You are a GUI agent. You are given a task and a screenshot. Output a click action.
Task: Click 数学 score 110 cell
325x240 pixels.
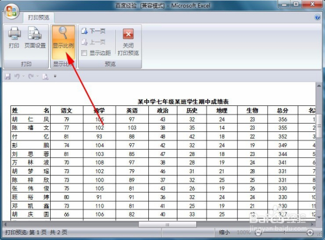coord(99,206)
